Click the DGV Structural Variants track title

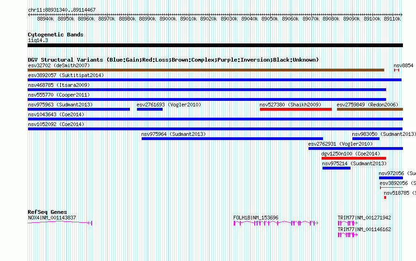pos(173,60)
